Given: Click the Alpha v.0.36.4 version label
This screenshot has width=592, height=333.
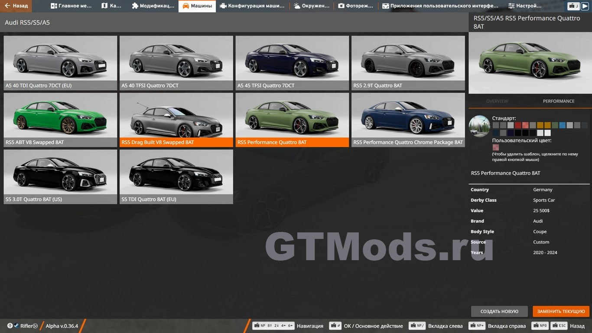Looking at the screenshot, I should point(62,326).
